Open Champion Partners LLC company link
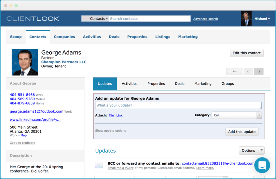This screenshot has height=179, width=276. point(64,62)
